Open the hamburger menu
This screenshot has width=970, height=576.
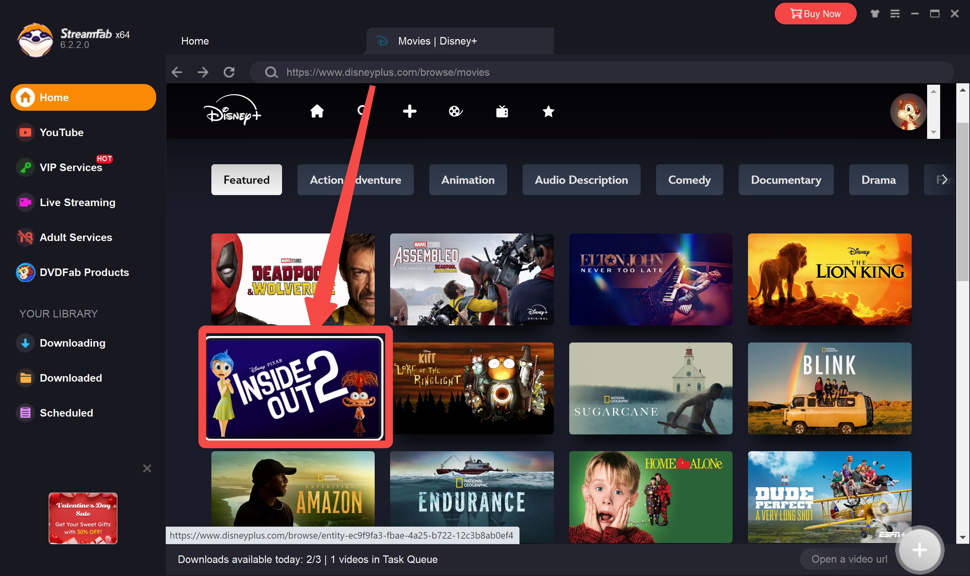click(x=895, y=14)
